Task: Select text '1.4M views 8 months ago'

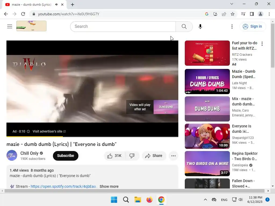Action: (x=32, y=170)
